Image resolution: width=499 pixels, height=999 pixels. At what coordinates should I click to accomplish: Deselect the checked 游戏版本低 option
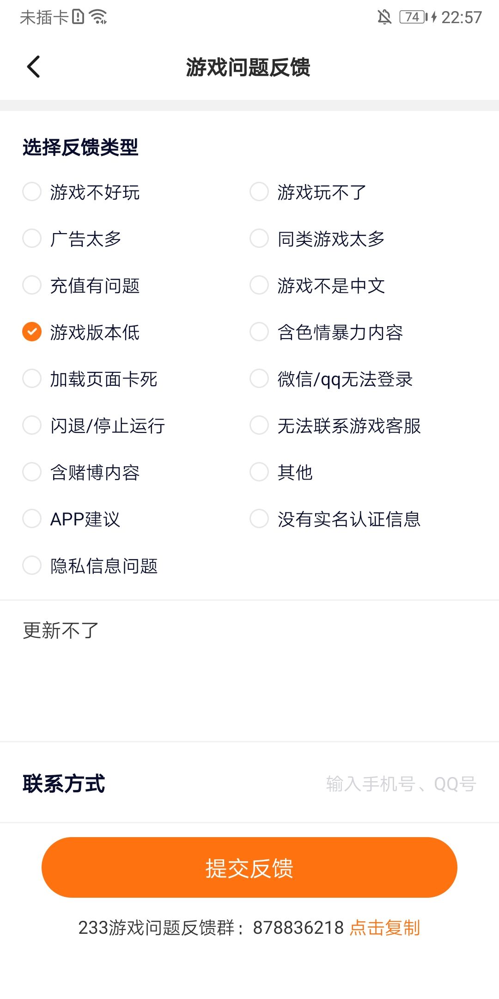(x=32, y=332)
